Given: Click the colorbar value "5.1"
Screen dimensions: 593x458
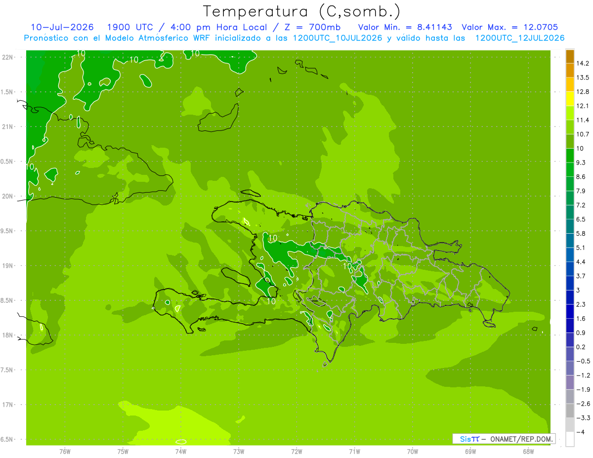Looking at the screenshot, I should tap(581, 248).
